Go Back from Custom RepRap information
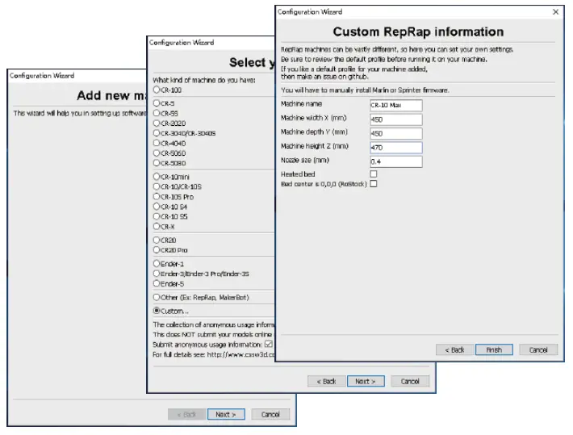Screen dimensions: 573x435 click(455, 349)
